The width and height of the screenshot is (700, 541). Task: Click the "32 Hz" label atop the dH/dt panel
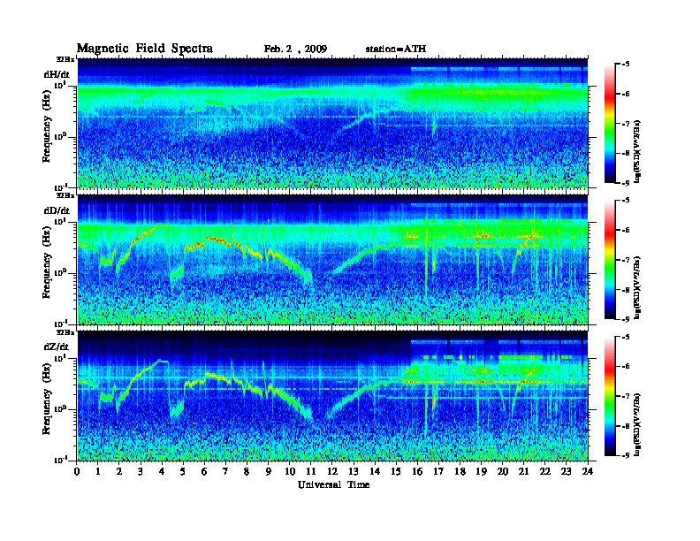[65, 59]
